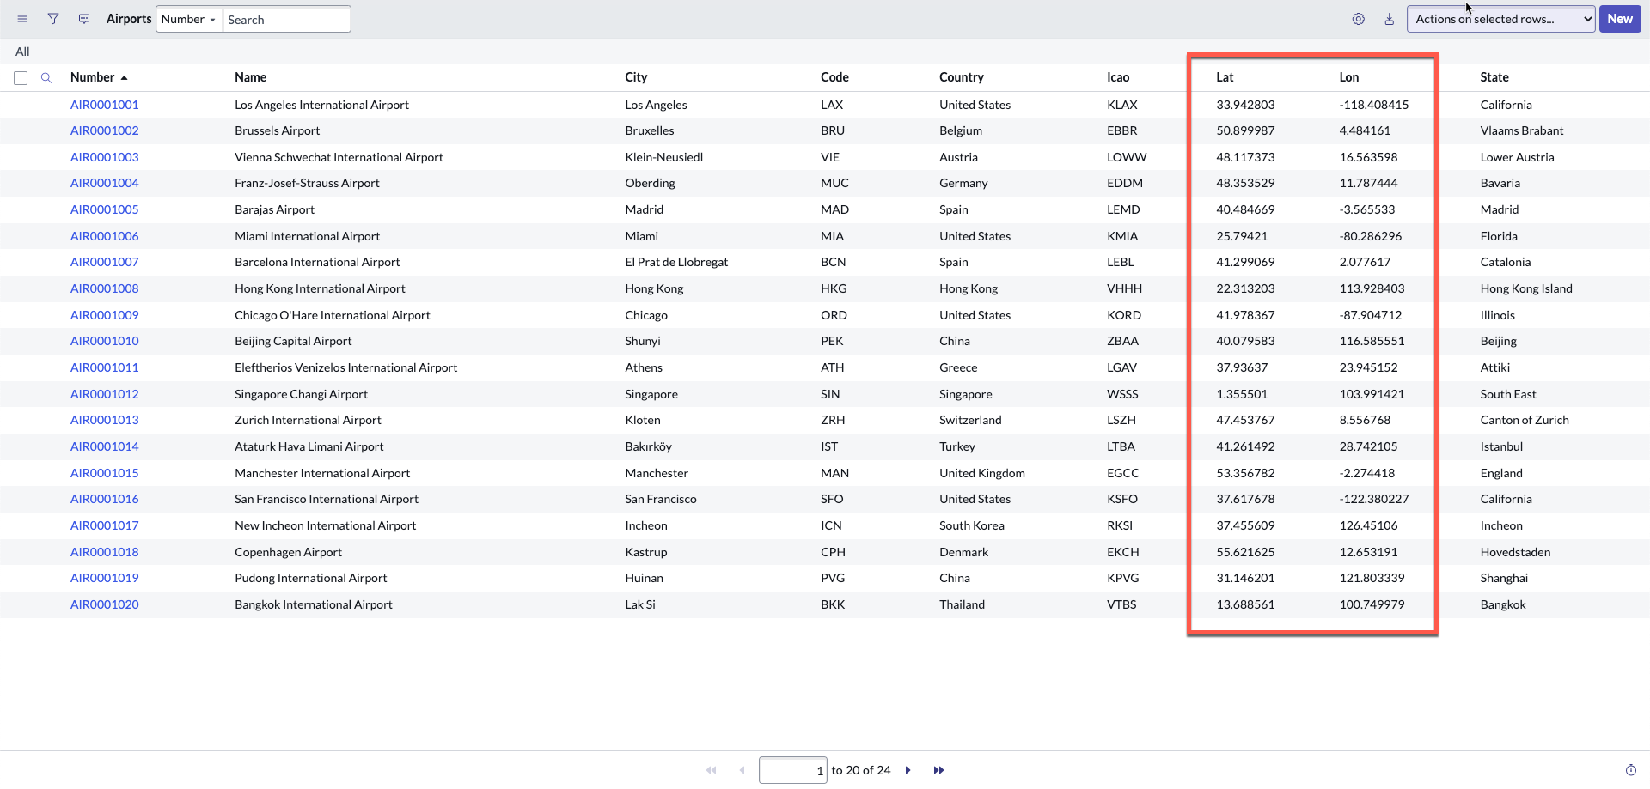This screenshot has width=1650, height=789.
Task: Click the page number input box
Action: tap(792, 770)
